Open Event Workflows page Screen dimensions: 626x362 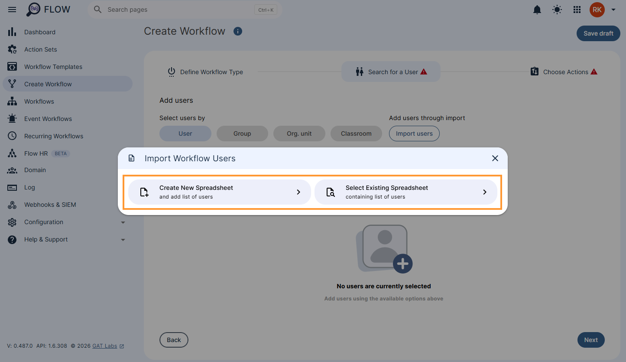click(68, 119)
